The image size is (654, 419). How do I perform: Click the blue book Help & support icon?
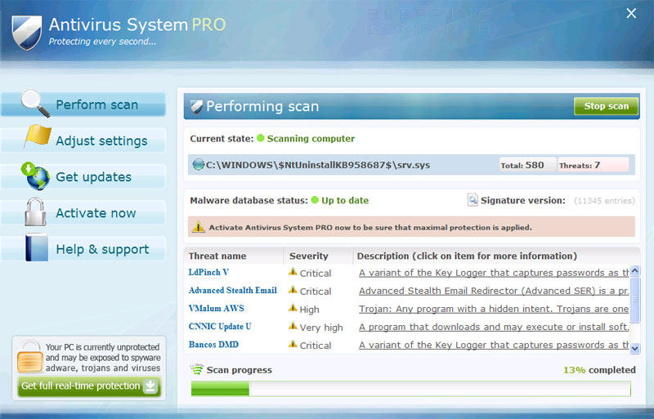[37, 247]
